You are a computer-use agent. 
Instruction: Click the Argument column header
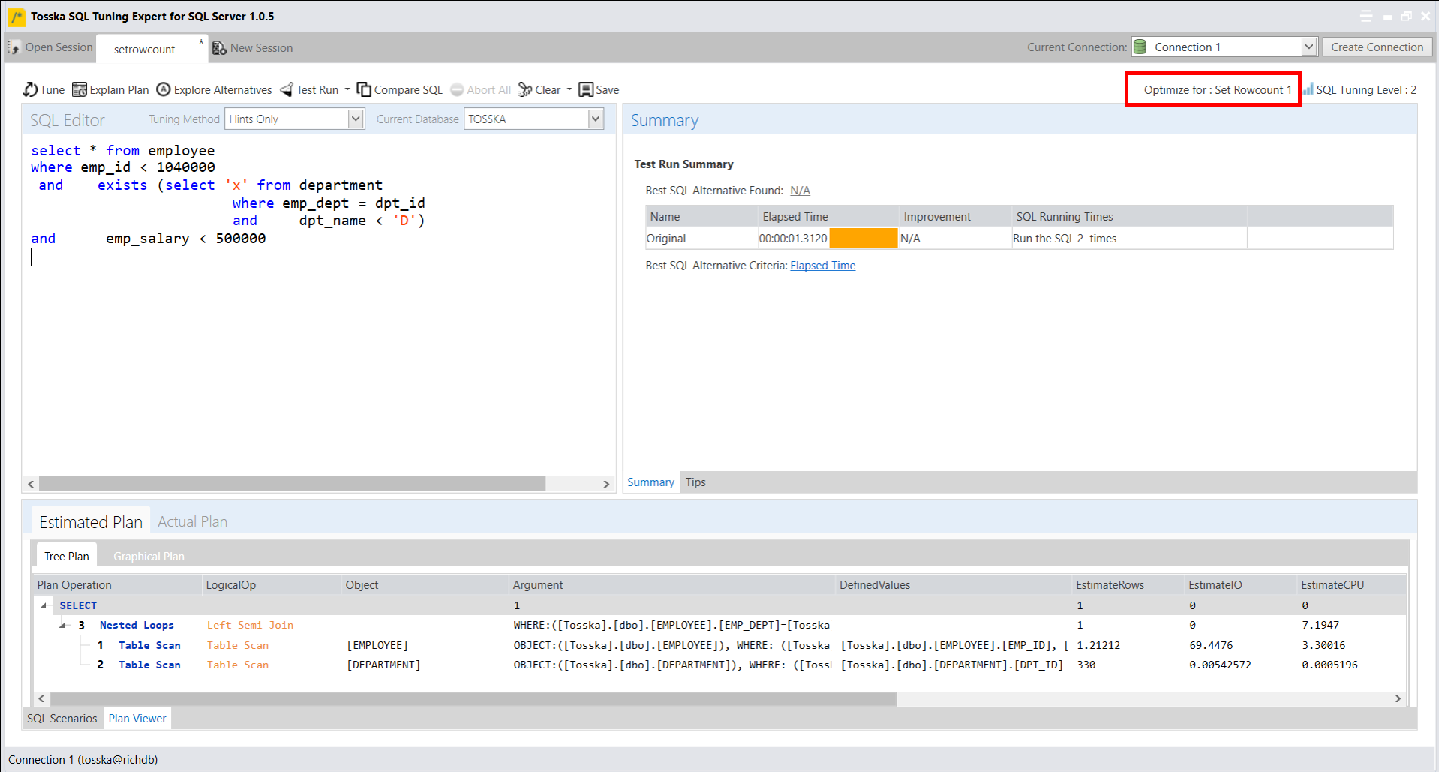[x=671, y=584]
